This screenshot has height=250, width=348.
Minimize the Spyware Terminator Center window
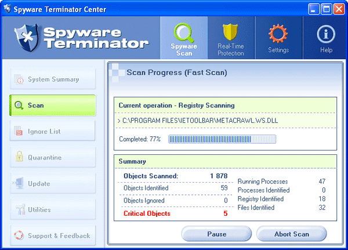point(314,9)
